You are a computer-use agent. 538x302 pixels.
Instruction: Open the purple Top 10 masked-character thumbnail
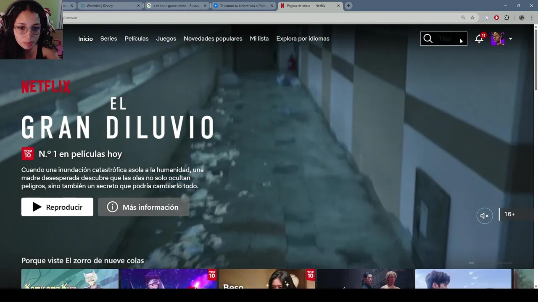point(169,279)
